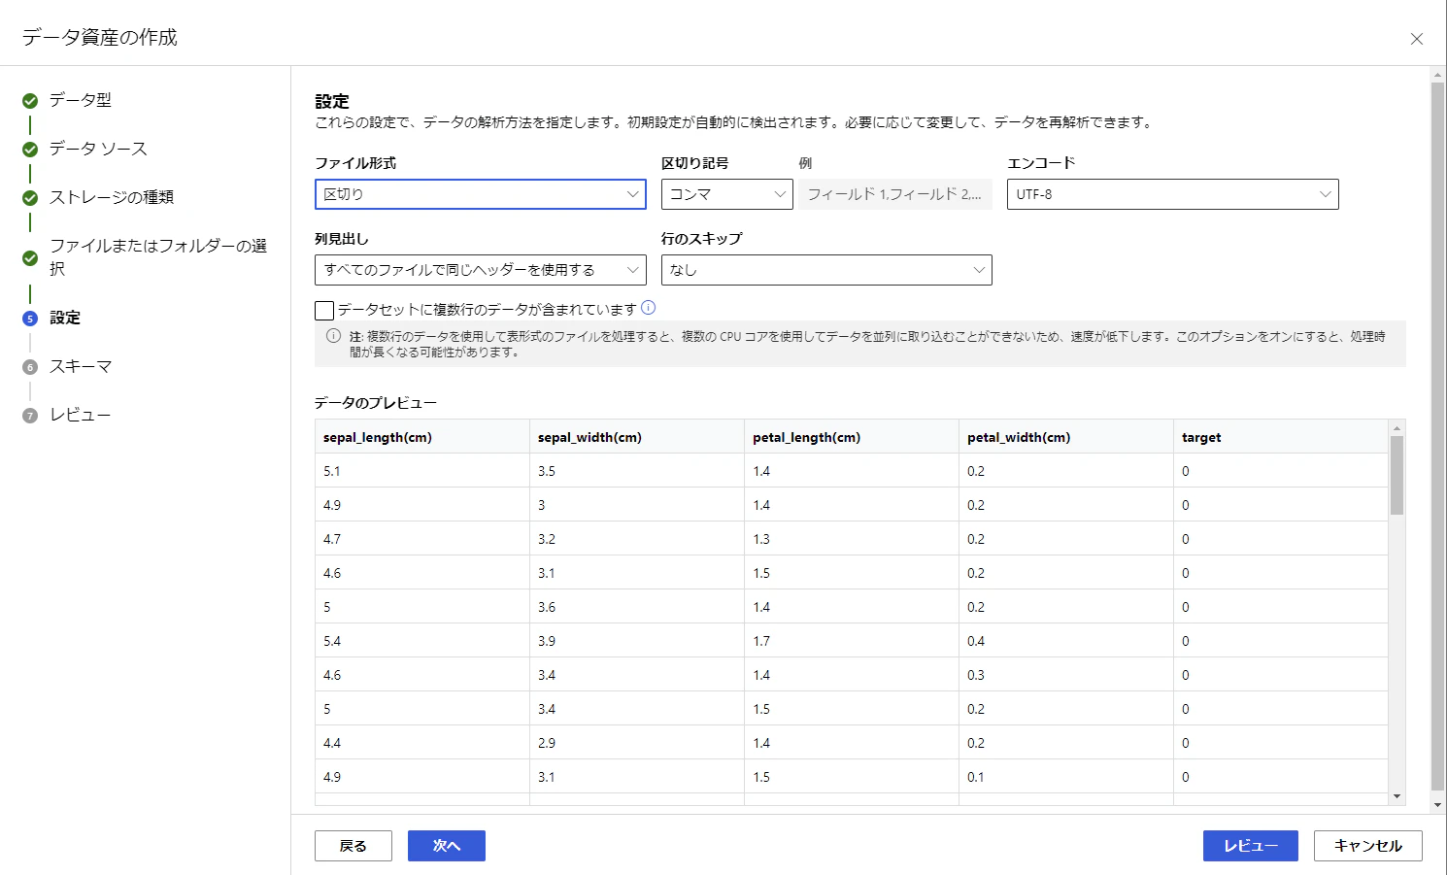
Task: Click the cell with value 0.4
Action: (1066, 641)
